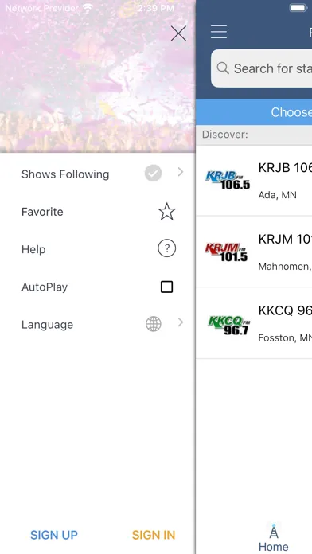Tap the Shows Following checkmark icon

tap(153, 174)
